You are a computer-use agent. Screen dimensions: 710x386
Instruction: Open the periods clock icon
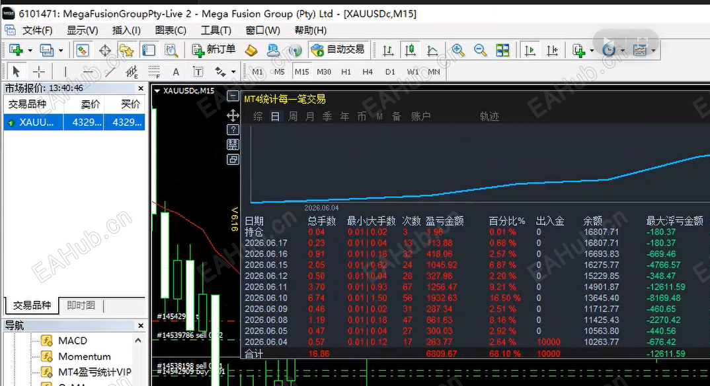tap(609, 50)
